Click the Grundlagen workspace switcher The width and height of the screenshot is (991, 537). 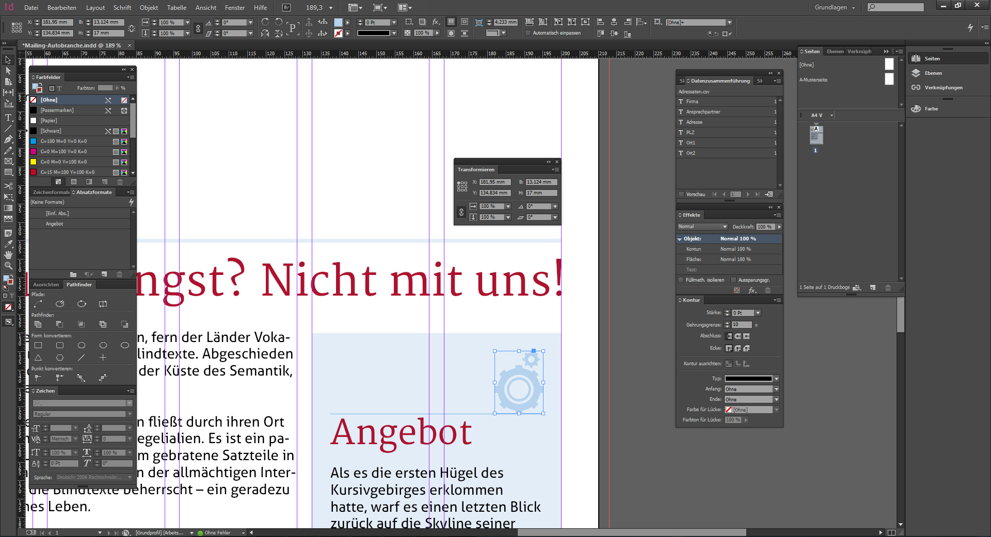(x=830, y=7)
